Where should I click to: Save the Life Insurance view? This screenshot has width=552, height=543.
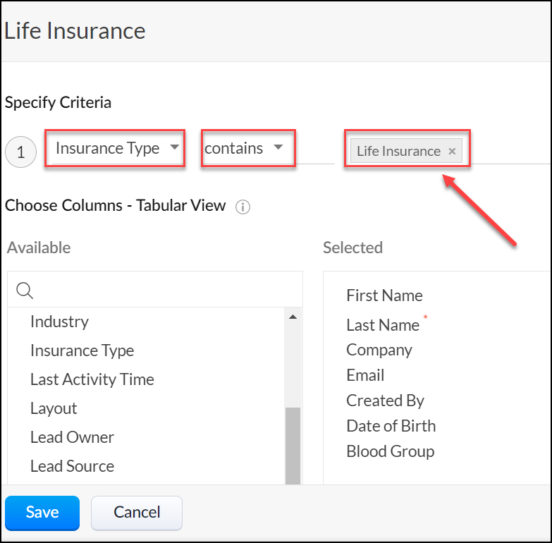click(x=42, y=512)
